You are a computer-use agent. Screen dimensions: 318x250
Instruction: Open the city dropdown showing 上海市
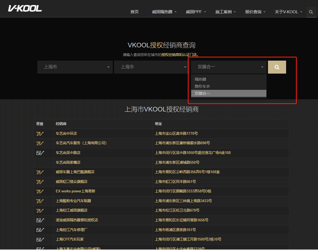[152, 67]
